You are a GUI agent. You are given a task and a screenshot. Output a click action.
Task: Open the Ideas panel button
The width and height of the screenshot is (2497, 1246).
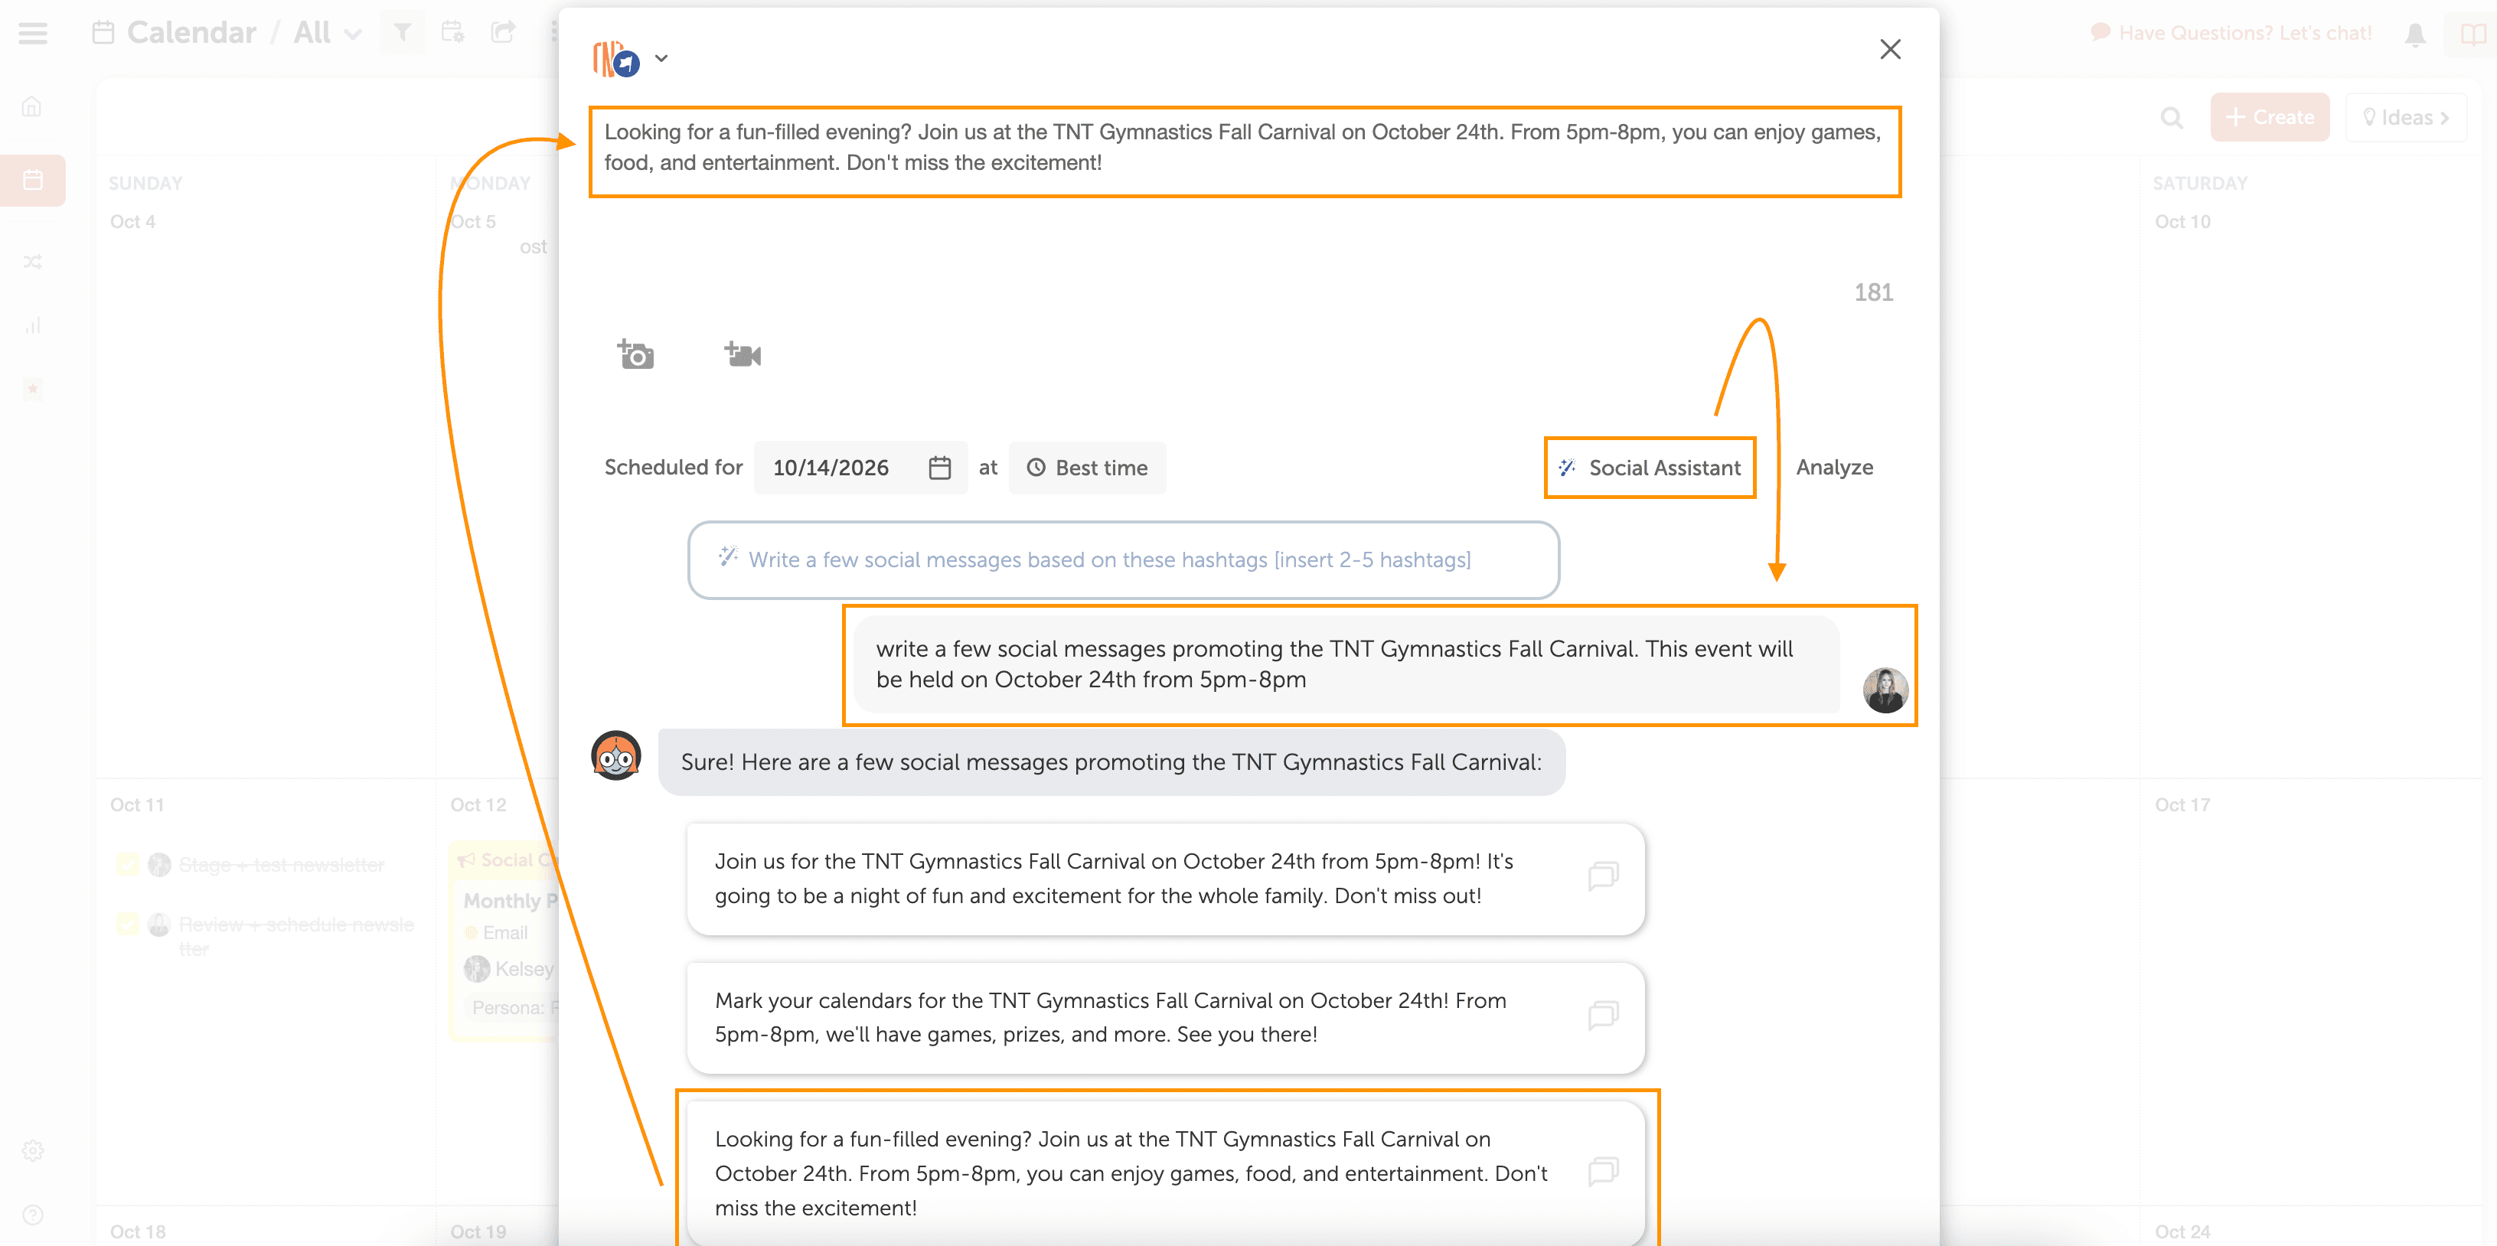click(x=2405, y=117)
